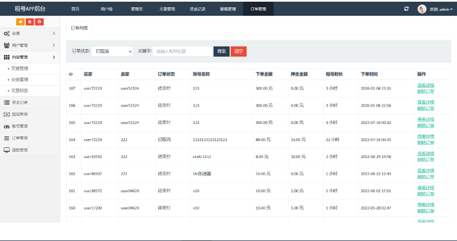The width and height of the screenshot is (457, 241).
Task: Click 删除订单 for order 162
Action: (x=426, y=177)
